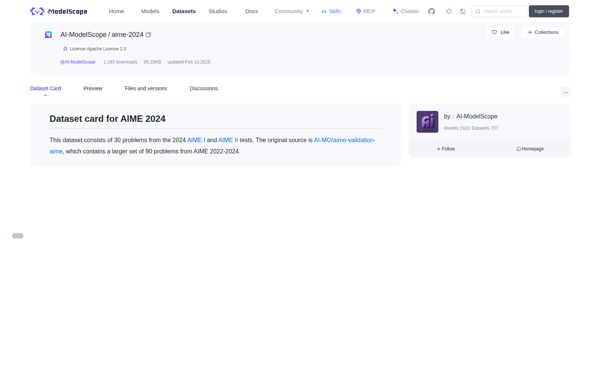This screenshot has height=376, width=601.
Task: Click the updated Feb 10,2025 text
Action: 189,62
